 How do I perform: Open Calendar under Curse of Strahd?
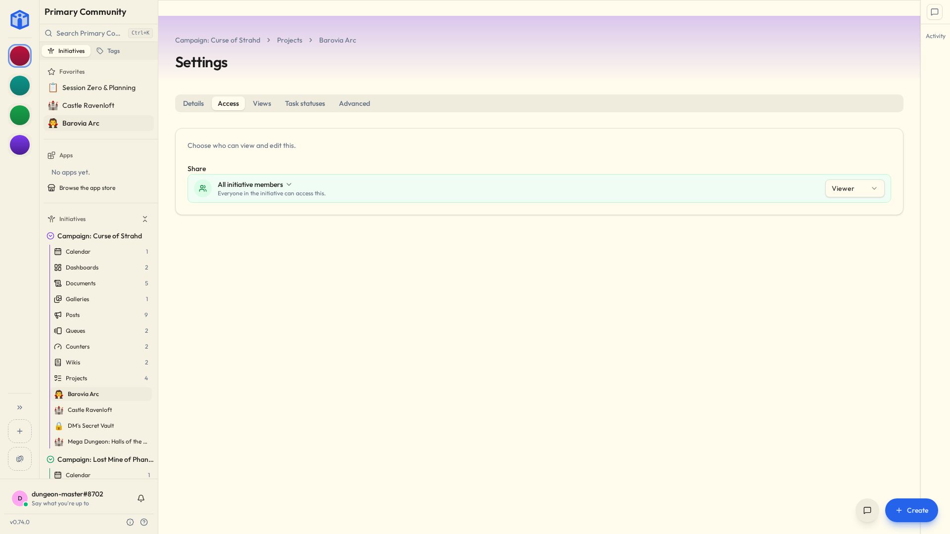101,252
